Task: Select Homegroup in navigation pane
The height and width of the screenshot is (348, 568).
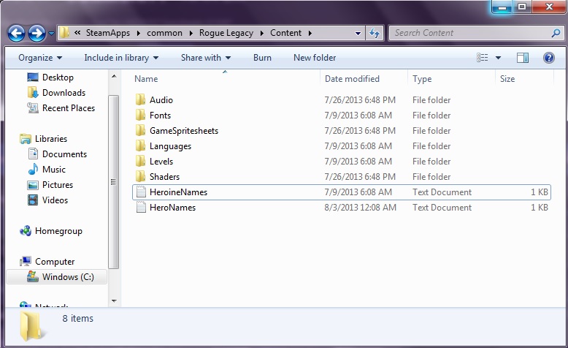Action: pos(58,231)
